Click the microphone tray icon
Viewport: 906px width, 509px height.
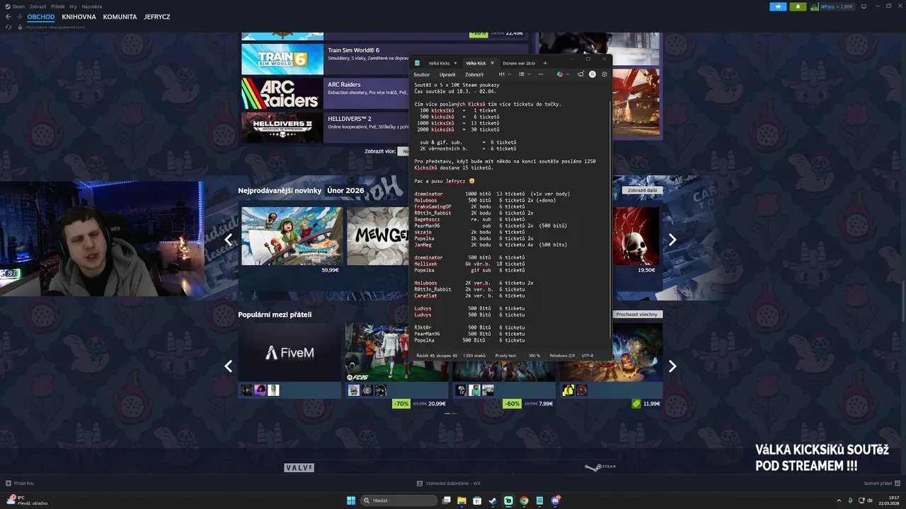850,501
